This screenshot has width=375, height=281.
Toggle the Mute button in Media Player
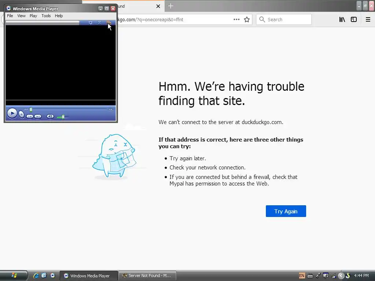coord(50,117)
